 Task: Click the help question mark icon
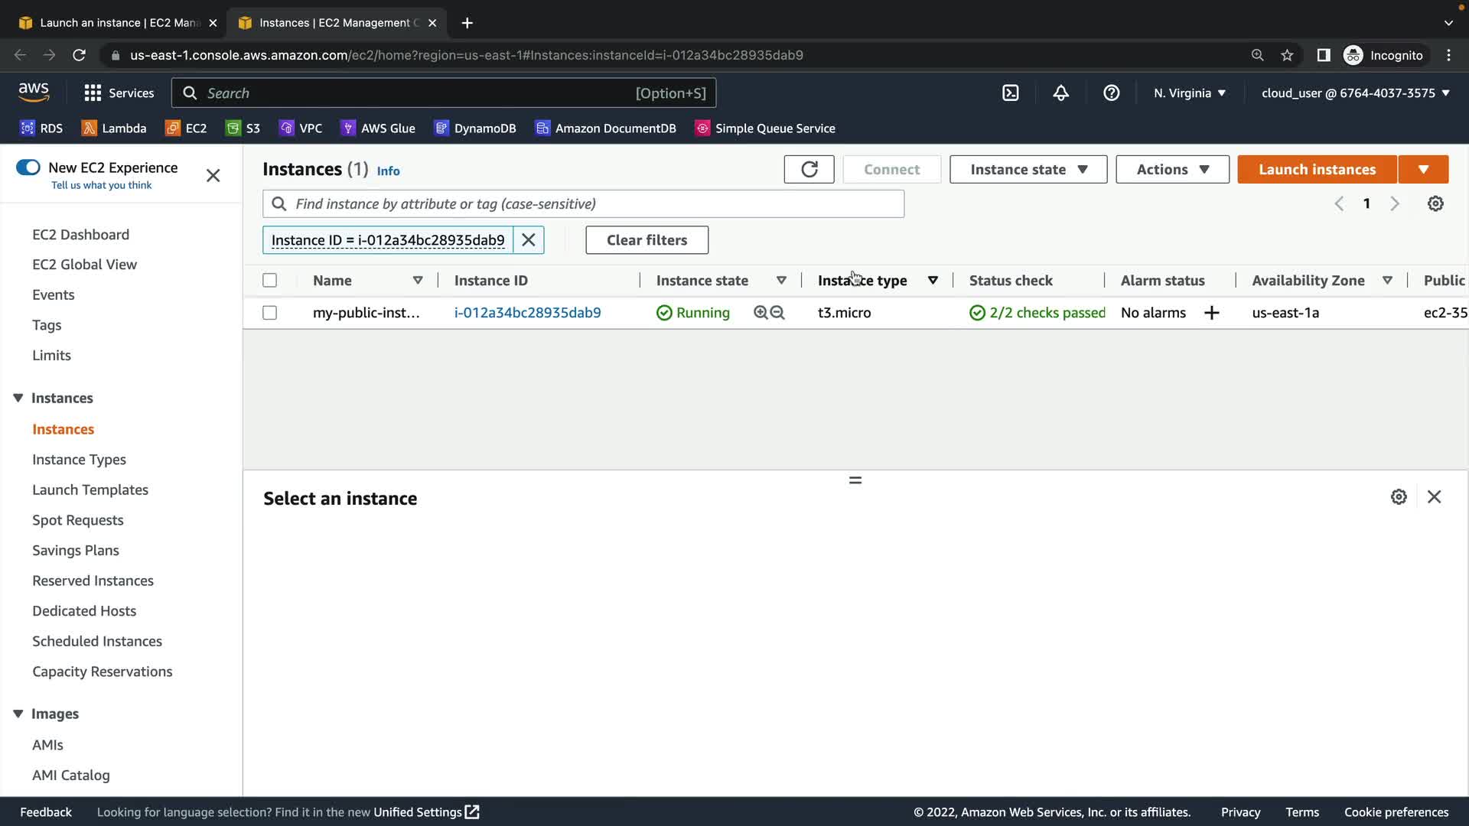tap(1111, 93)
